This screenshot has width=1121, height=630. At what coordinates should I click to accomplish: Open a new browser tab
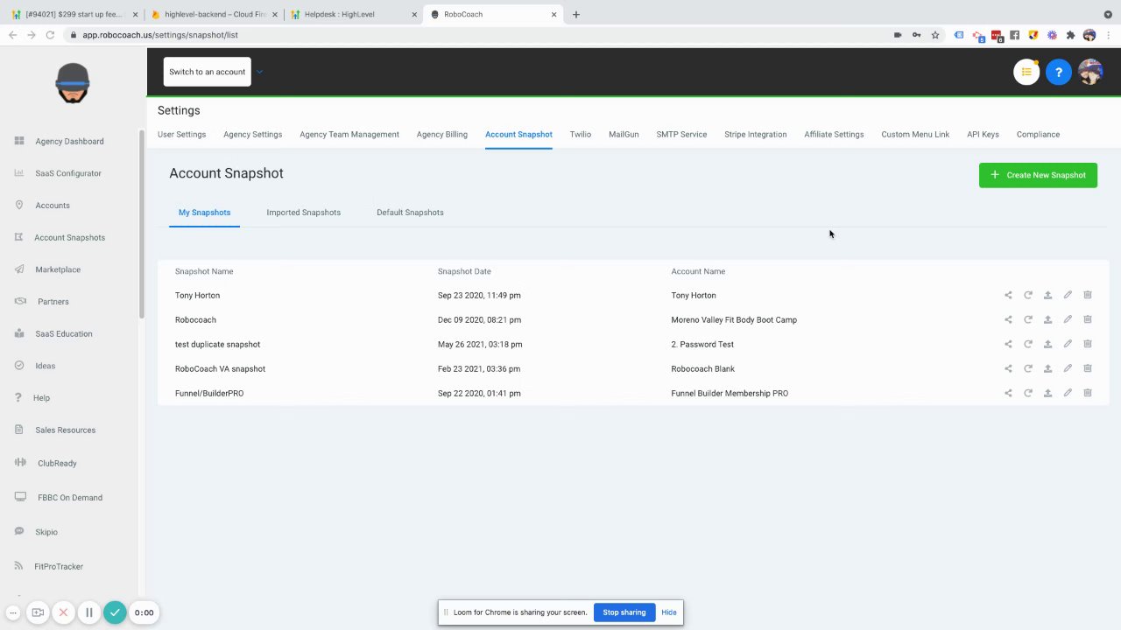point(576,14)
